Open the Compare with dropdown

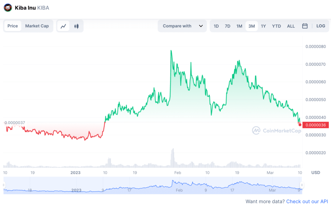(182, 26)
